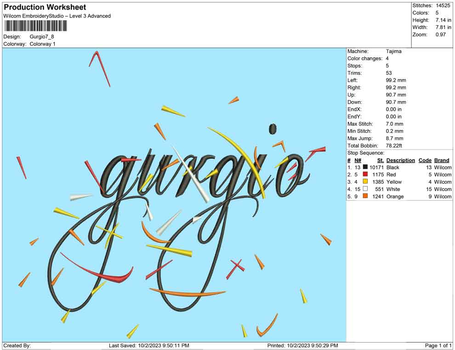Viewport: 455px width, 350px height.
Task: Click the Machine value Tajima
Action: (x=393, y=51)
